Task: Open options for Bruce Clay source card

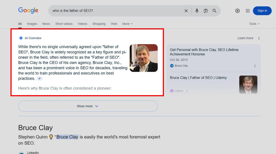Action: pyautogui.click(x=255, y=66)
